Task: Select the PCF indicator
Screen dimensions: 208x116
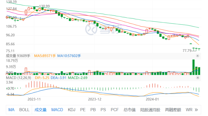Action: (x=115, y=110)
